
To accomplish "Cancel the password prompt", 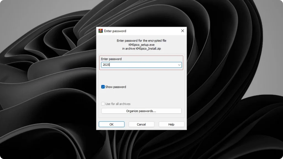I will (141, 124).
